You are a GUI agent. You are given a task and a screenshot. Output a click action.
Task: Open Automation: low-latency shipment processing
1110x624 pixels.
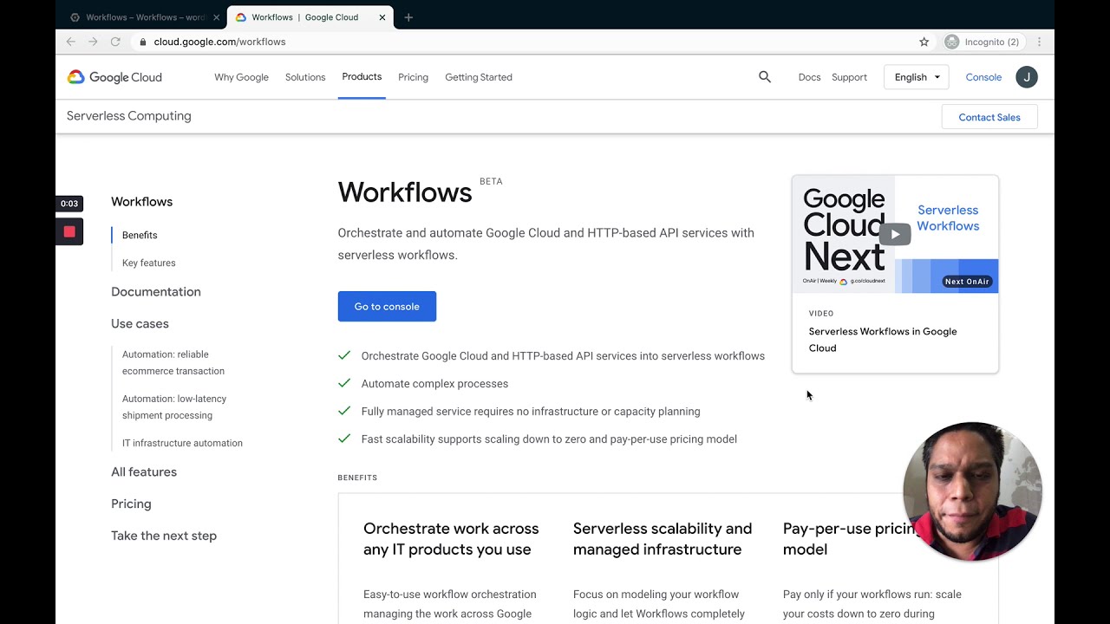(174, 406)
